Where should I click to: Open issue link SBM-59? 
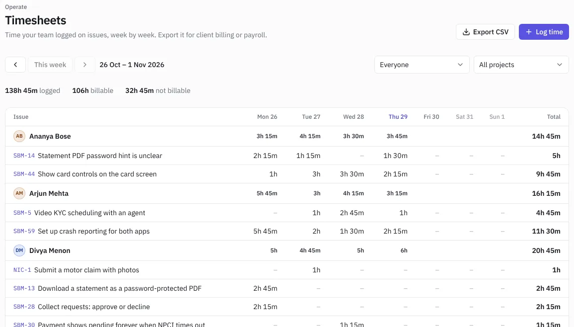(24, 231)
